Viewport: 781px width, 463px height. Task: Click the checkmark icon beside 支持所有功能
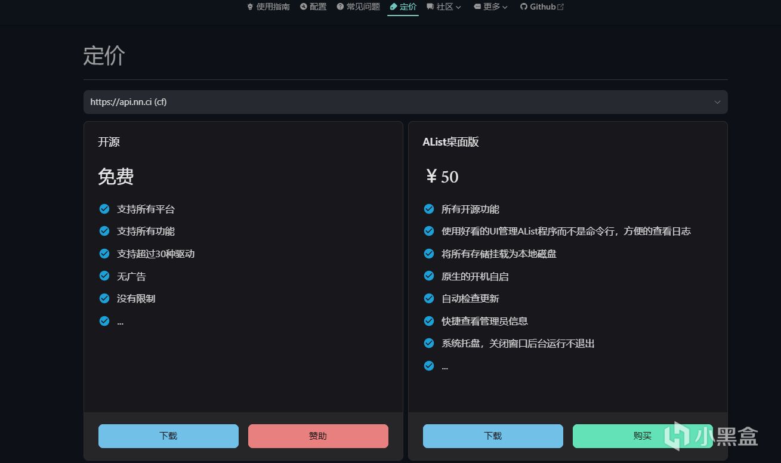[104, 231]
